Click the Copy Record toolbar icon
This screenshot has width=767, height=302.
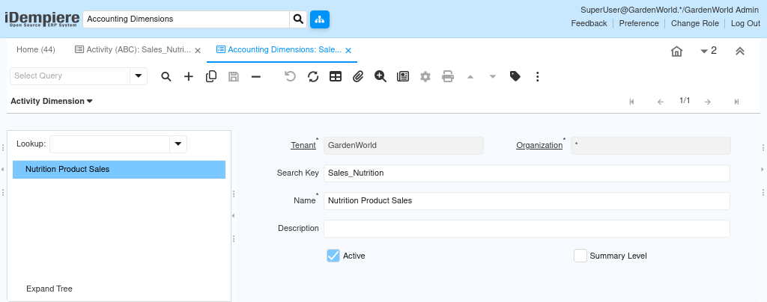[211, 76]
